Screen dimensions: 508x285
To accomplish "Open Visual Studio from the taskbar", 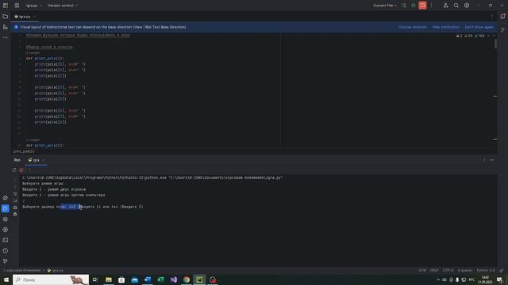I will 173,279.
